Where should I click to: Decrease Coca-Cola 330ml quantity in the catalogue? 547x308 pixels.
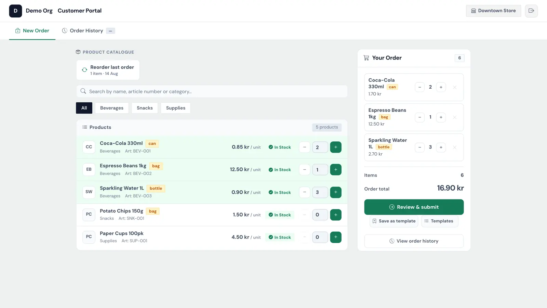coord(304,147)
